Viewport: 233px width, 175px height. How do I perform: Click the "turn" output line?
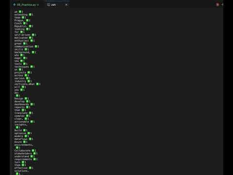[20, 162]
